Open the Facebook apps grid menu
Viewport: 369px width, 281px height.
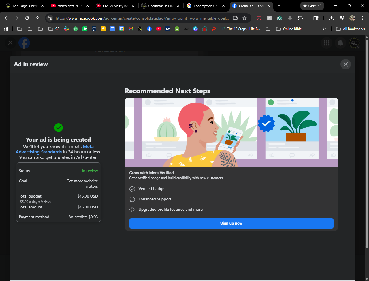click(326, 43)
